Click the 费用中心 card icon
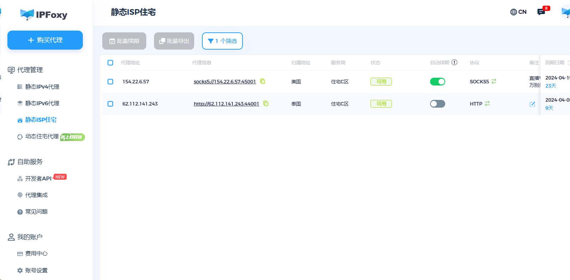The width and height of the screenshot is (570, 280). (x=20, y=254)
